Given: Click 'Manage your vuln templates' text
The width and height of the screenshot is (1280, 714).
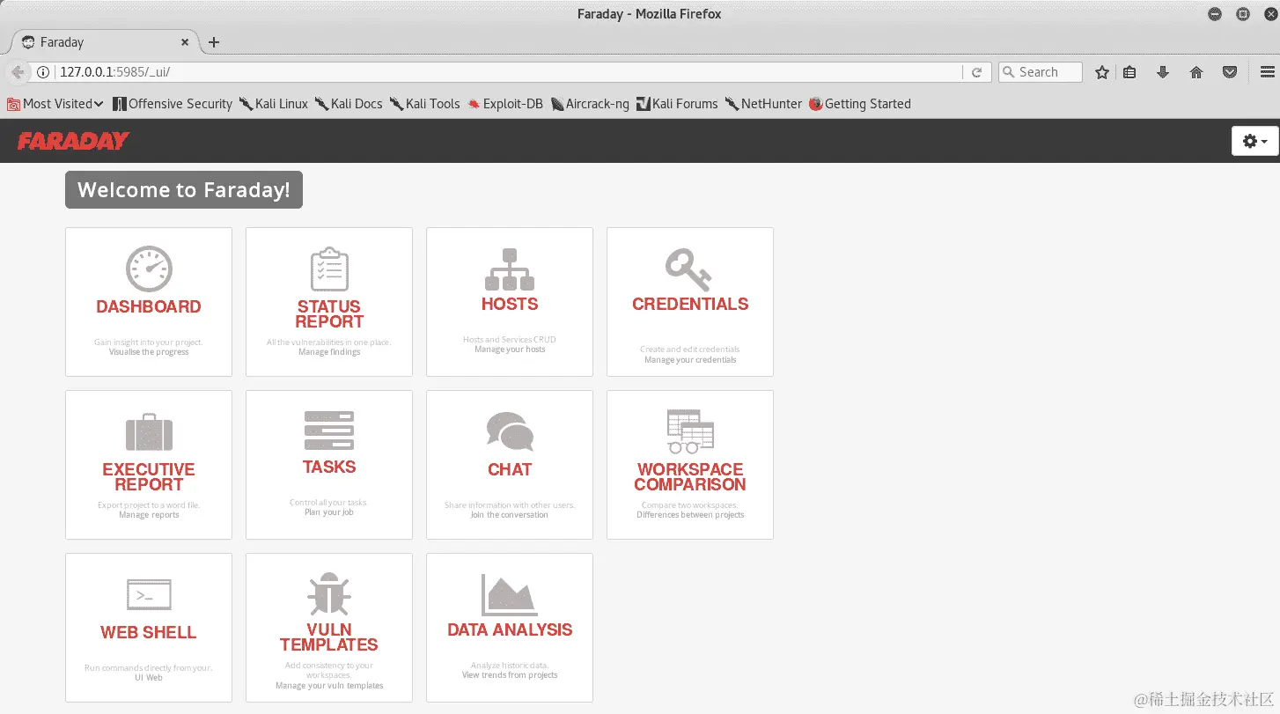Looking at the screenshot, I should point(329,686).
